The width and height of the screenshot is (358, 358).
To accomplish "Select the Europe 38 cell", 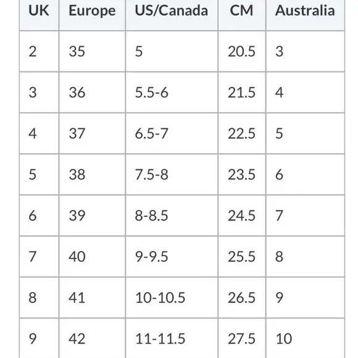I will [x=92, y=175].
